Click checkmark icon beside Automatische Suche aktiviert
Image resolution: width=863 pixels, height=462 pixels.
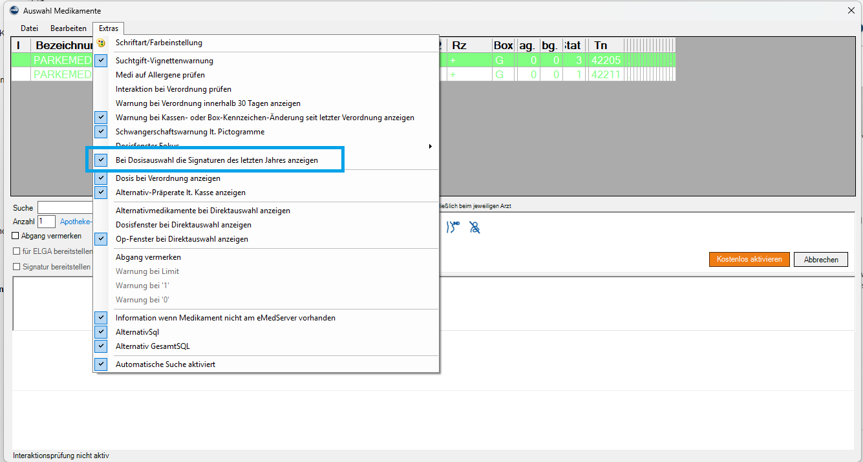(x=101, y=364)
